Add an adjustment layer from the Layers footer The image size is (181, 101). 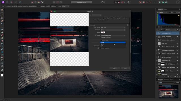(x=167, y=77)
